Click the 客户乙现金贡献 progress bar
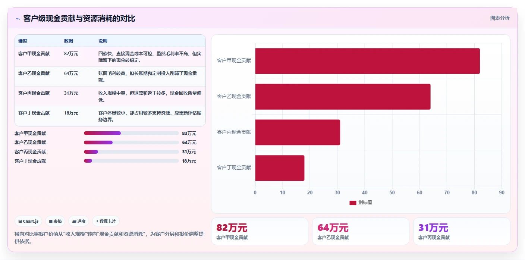Viewport: 525px width, 260px height. tap(131, 142)
